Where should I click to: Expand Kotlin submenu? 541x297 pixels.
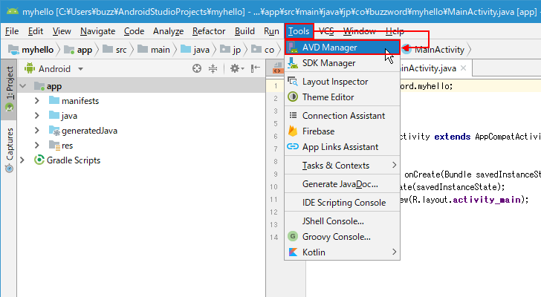tap(343, 252)
